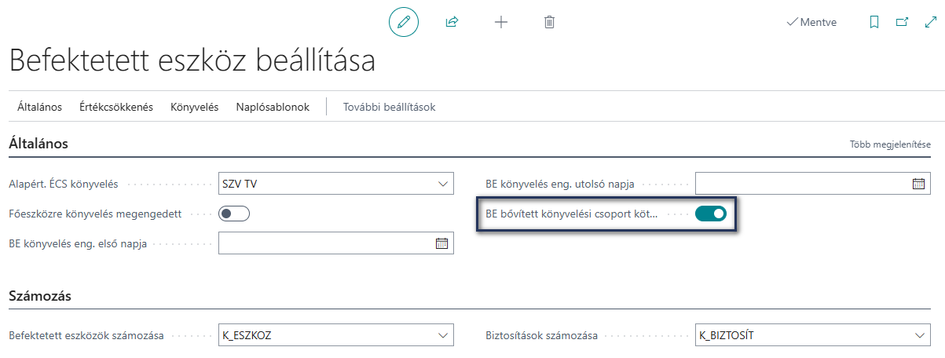The width and height of the screenshot is (945, 358).
Task: Click BE könyvelés eng. első napja date field
Action: (336, 243)
